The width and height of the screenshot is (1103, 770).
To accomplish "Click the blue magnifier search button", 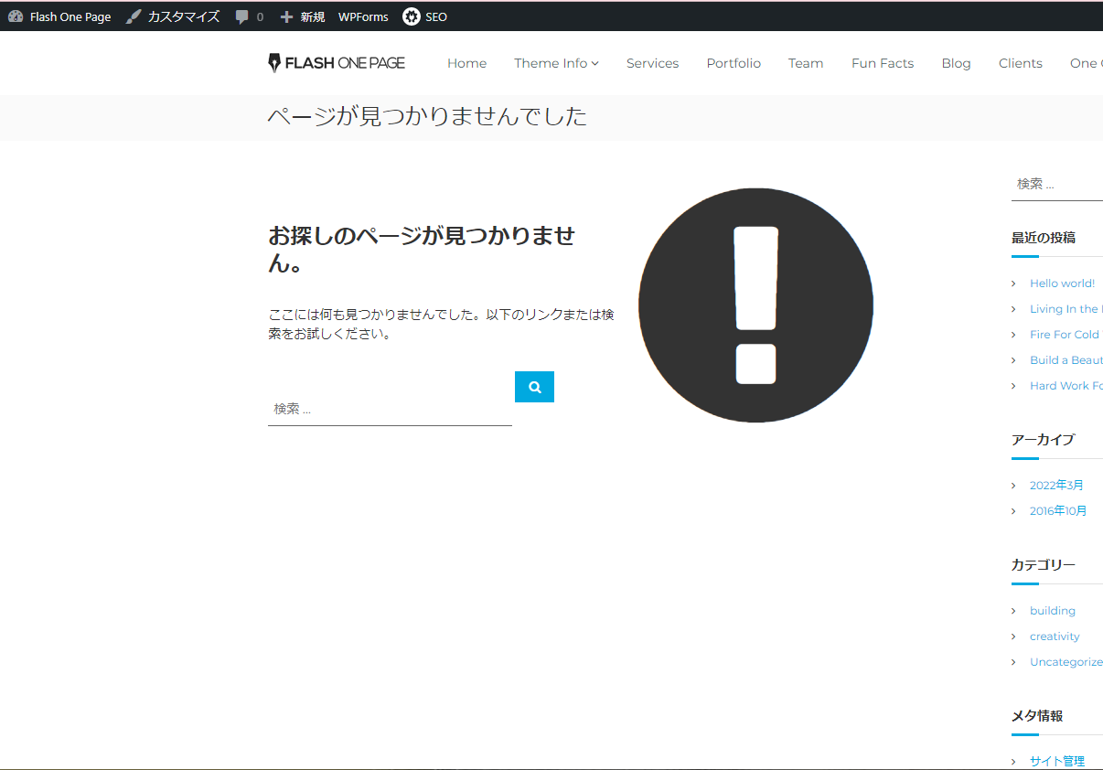I will click(534, 386).
